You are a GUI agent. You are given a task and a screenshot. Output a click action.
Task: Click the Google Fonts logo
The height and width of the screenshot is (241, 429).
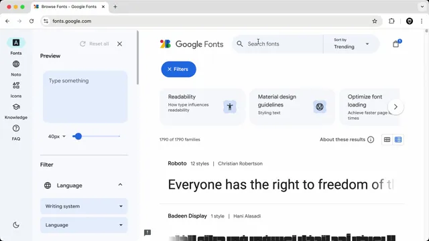192,44
